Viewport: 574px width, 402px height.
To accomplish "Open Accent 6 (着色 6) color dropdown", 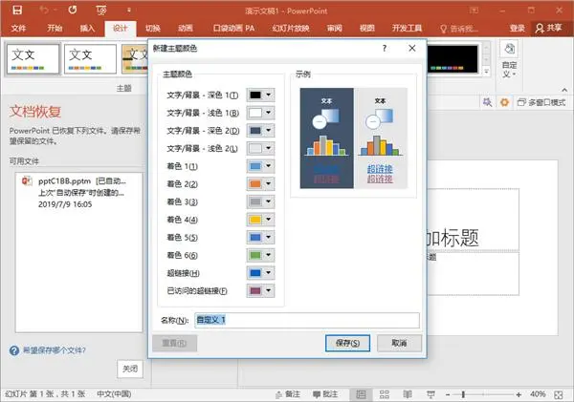I will coord(260,255).
